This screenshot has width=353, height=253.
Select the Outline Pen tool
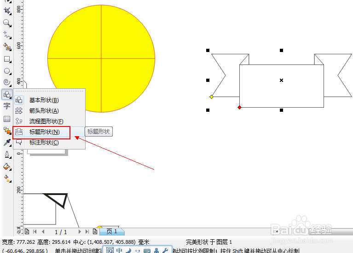[x=7, y=155]
